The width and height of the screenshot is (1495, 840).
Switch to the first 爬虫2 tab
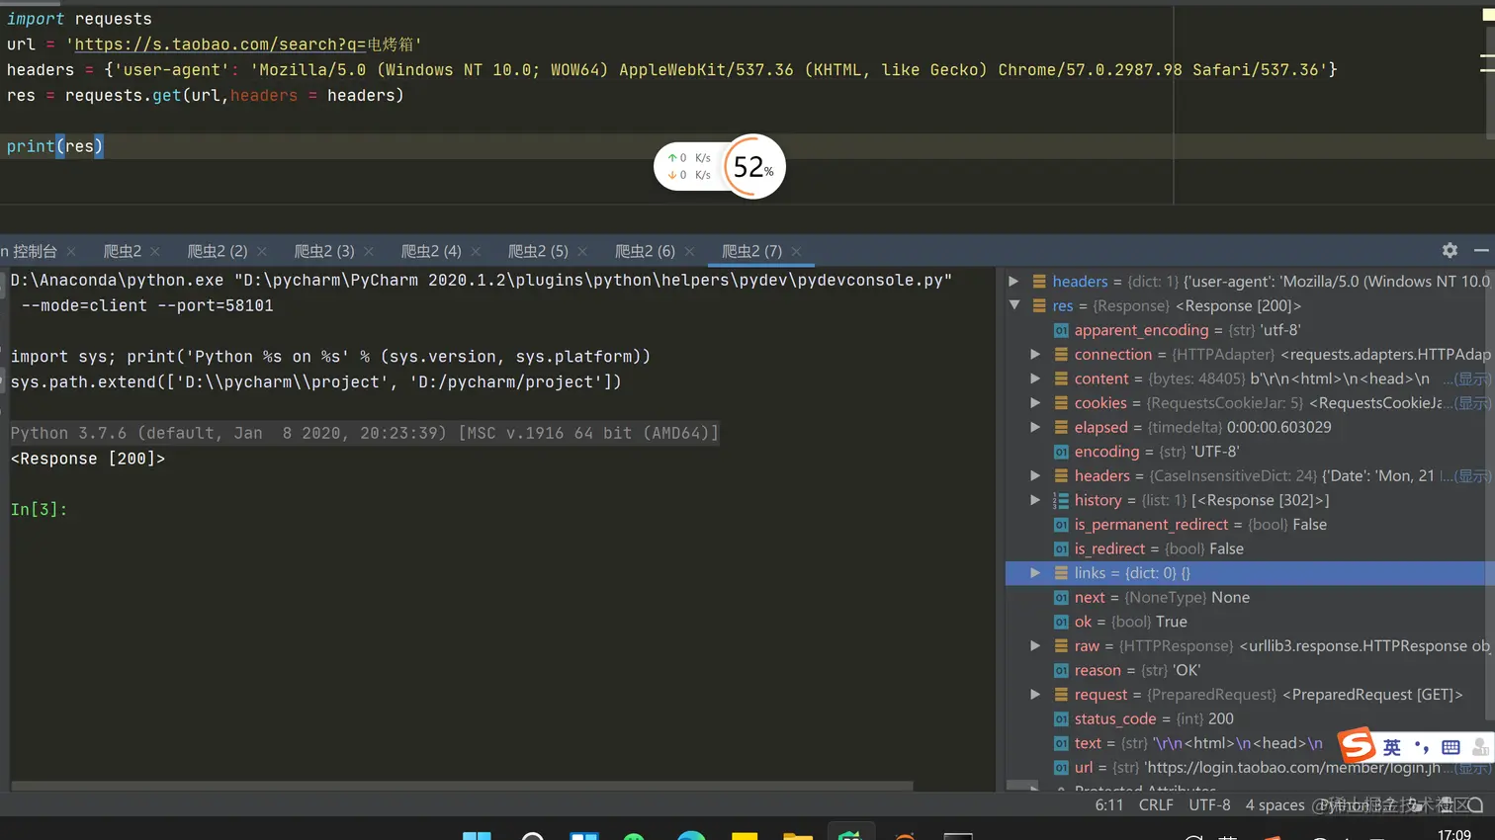click(123, 251)
